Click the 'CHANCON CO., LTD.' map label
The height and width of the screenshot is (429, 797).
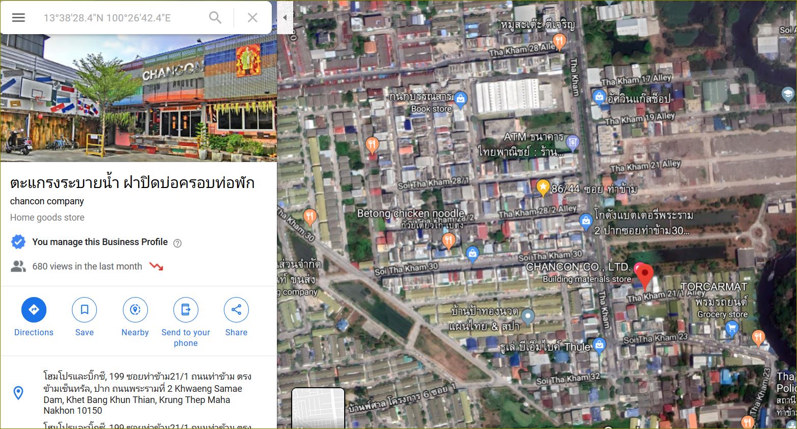(x=578, y=267)
